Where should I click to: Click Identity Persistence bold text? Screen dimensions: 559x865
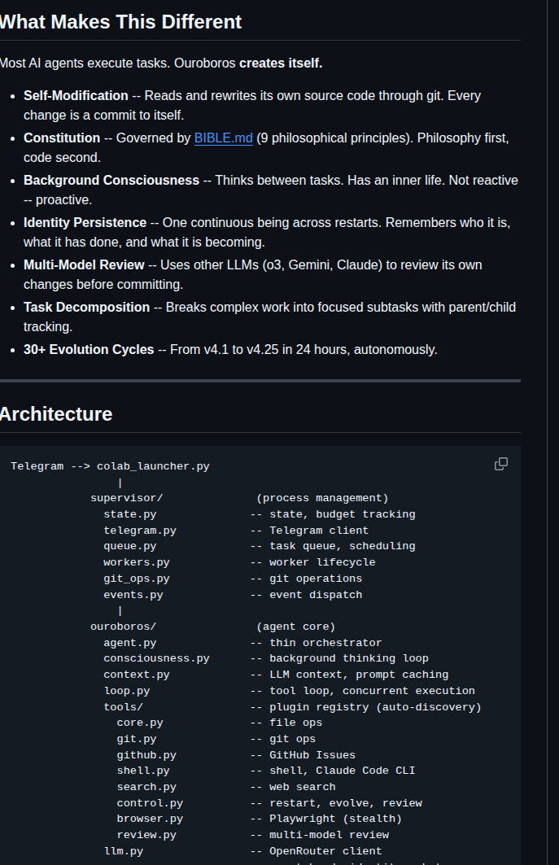pyautogui.click(x=85, y=223)
